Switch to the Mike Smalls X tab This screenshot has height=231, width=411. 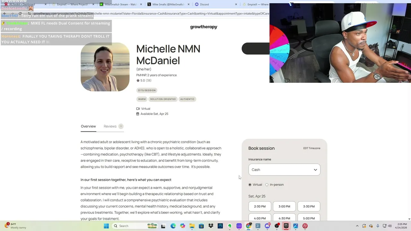[x=168, y=4]
